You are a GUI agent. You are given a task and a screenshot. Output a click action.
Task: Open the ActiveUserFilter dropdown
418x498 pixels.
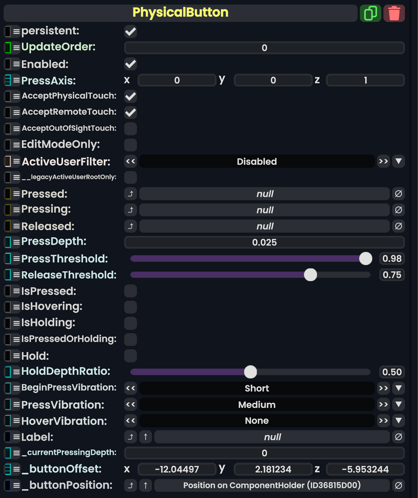coord(399,161)
